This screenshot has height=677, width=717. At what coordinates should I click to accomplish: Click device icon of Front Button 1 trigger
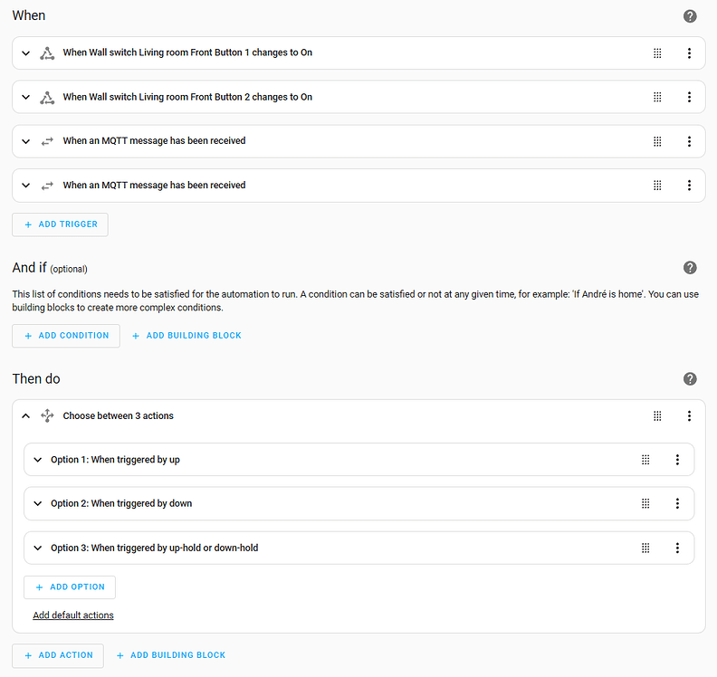click(x=47, y=53)
